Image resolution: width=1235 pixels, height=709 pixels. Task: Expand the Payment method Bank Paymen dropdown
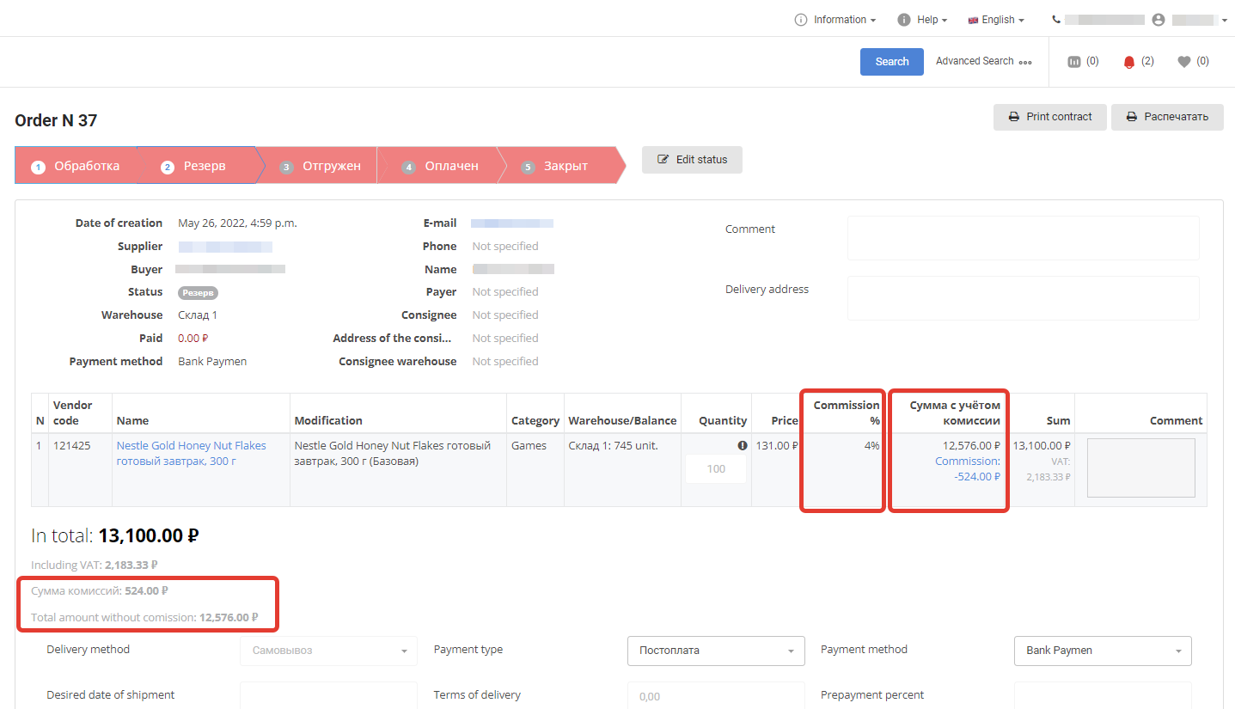[1103, 651]
